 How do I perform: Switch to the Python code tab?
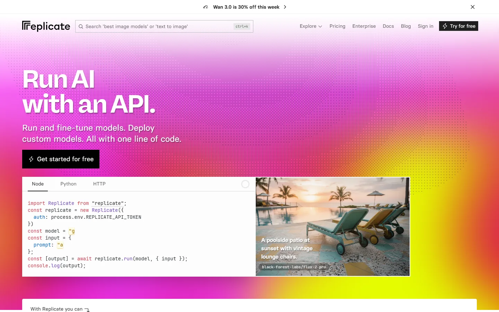(x=69, y=184)
